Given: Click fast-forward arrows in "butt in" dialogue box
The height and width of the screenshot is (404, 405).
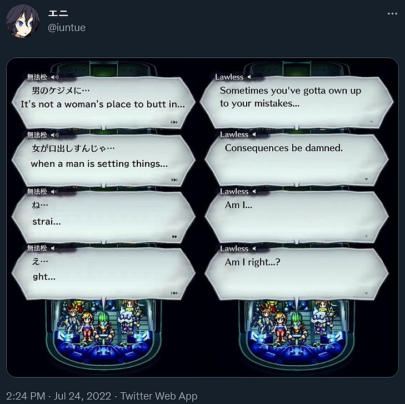Looking at the screenshot, I should [x=174, y=122].
